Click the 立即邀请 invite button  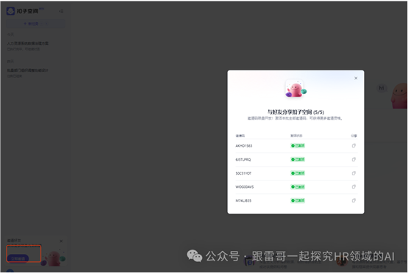coord(18,258)
